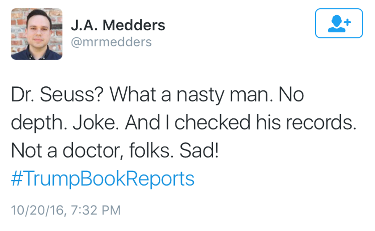
Task: Click the "Medders" surname in header
Action: [x=134, y=25]
